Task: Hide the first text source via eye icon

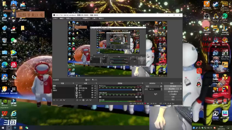Action: pyautogui.click(x=92, y=86)
